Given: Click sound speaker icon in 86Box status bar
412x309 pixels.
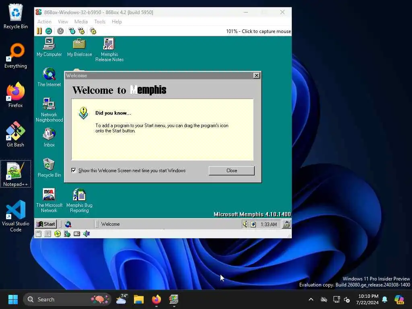Looking at the screenshot, I should point(87,234).
